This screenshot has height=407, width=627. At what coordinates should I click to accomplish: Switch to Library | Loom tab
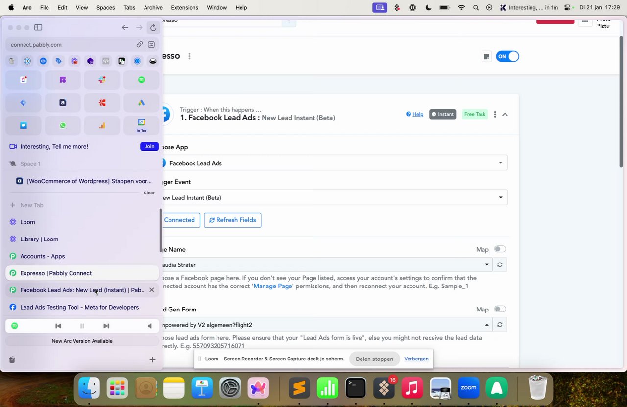click(x=82, y=239)
